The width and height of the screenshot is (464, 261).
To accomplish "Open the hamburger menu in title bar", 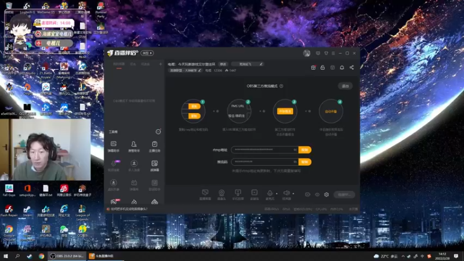I will coord(333,53).
